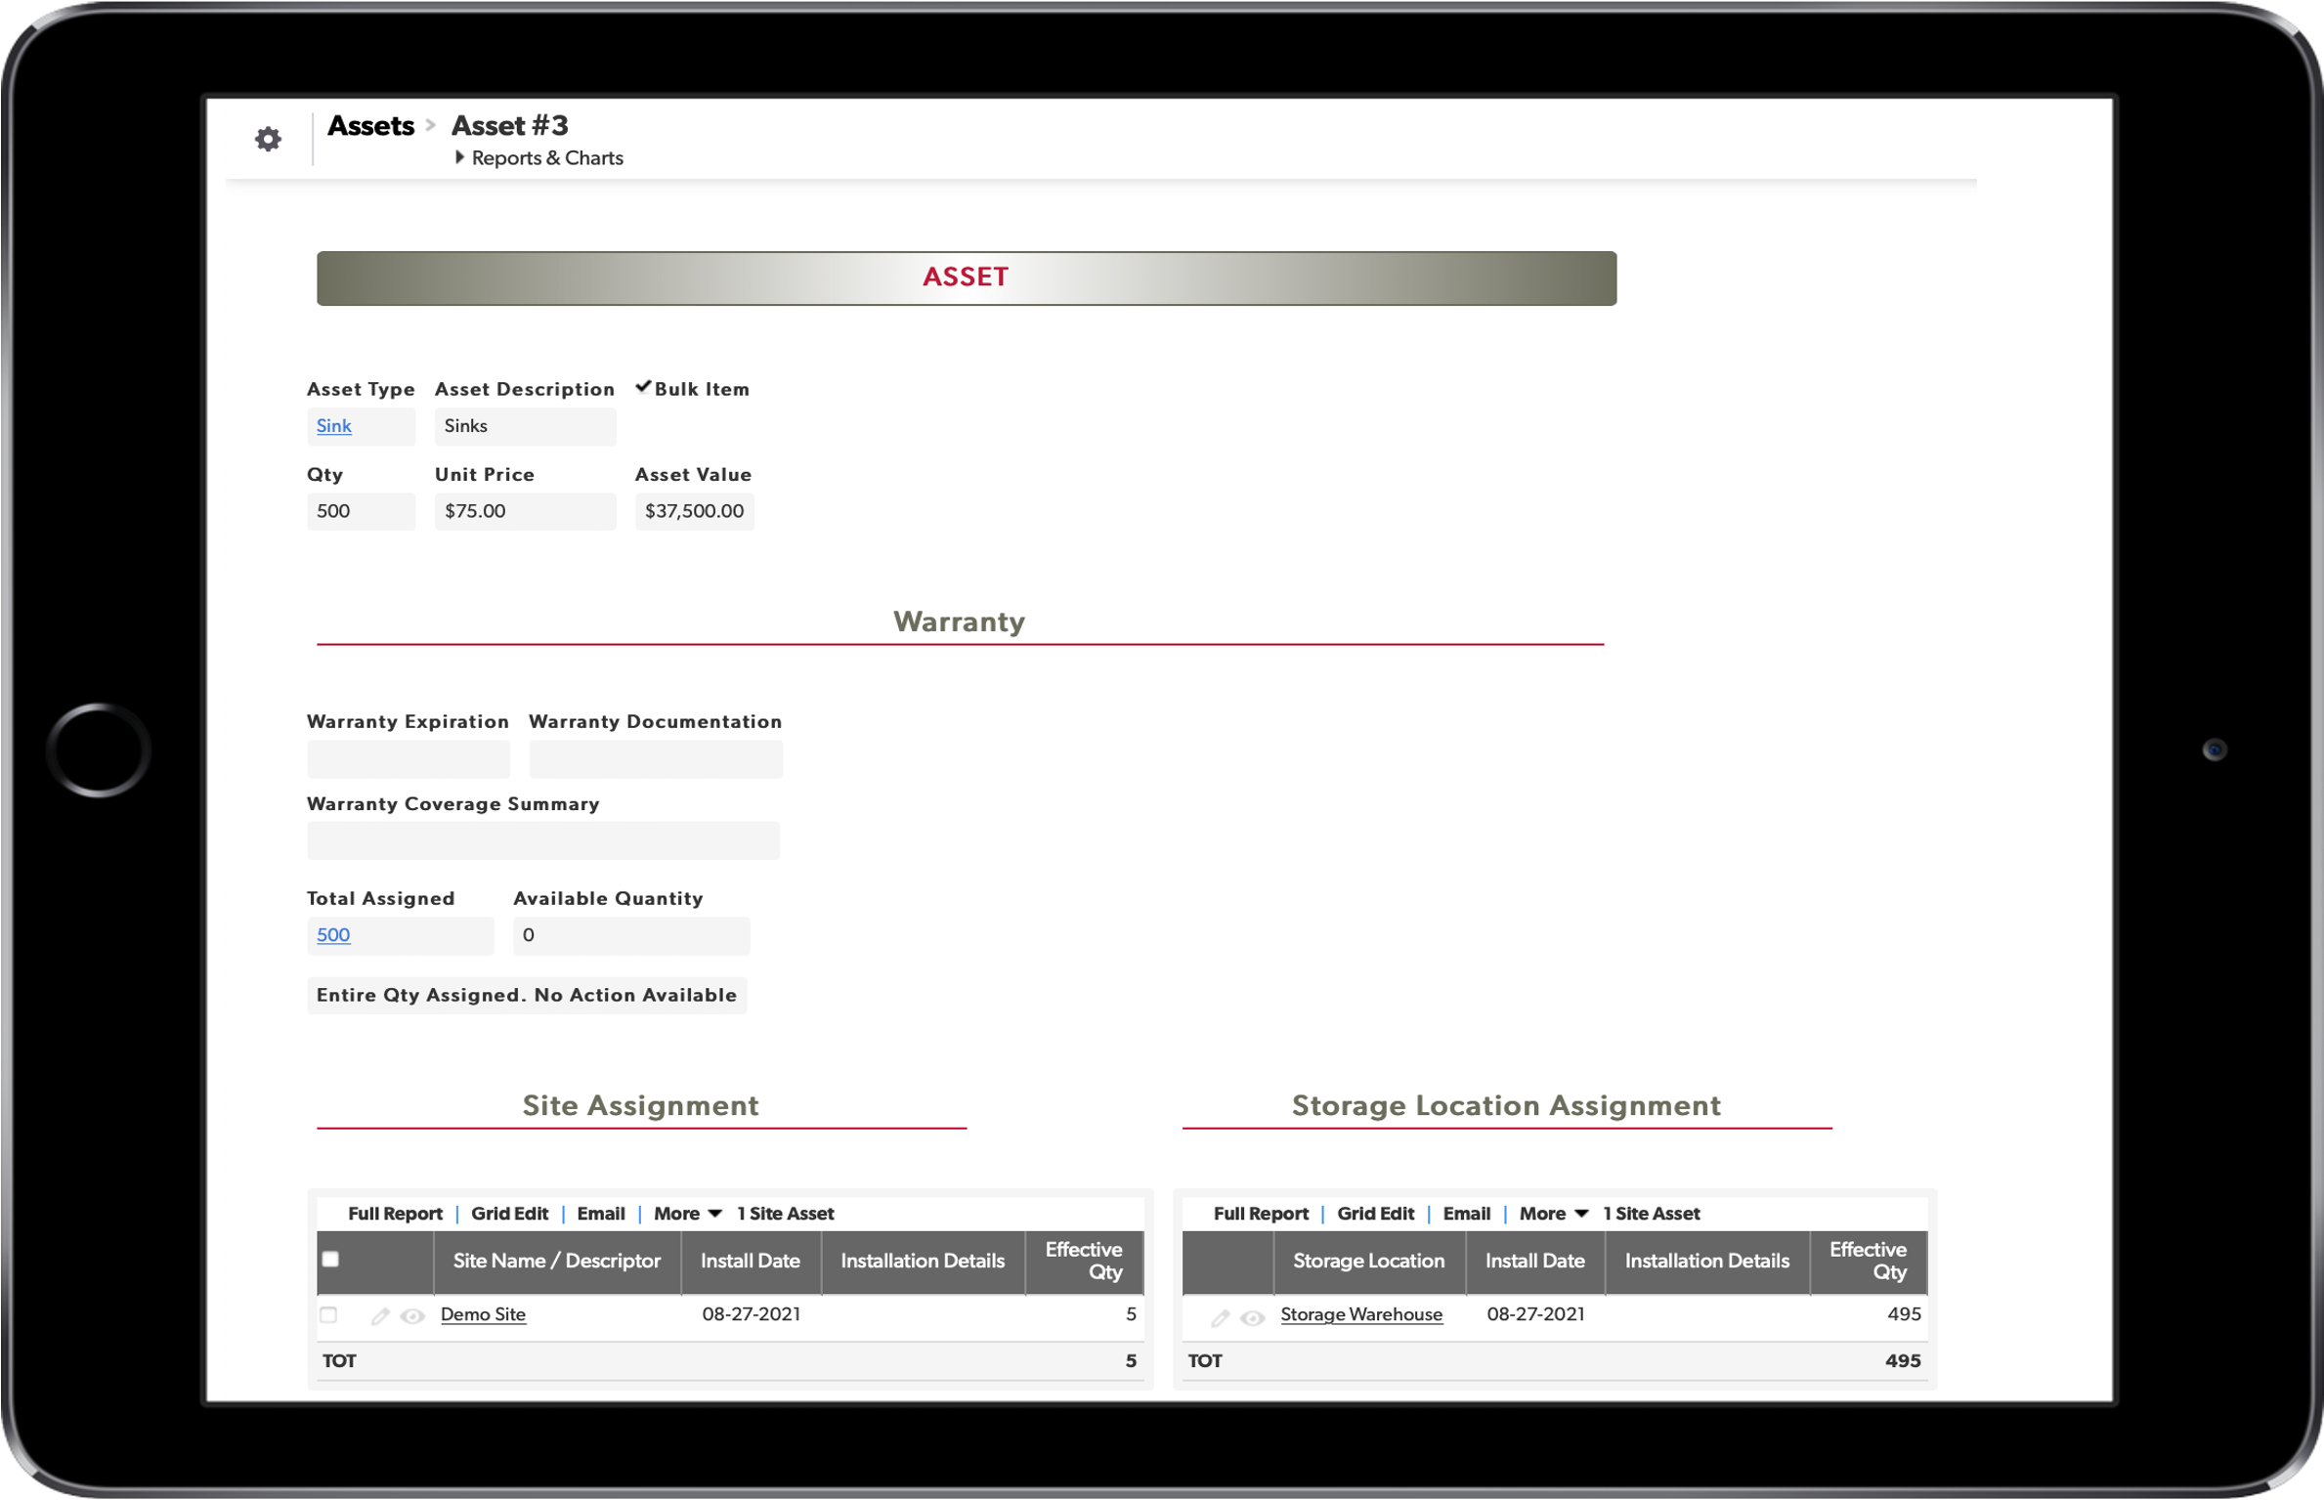Open the Sink asset type link
This screenshot has width=2324, height=1500.
tap(333, 426)
